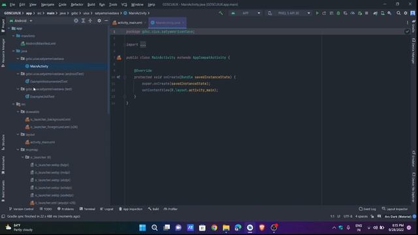Open Chrome from the taskbar
Image resolution: width=418 pixels, height=235 pixels.
[x=214, y=228]
